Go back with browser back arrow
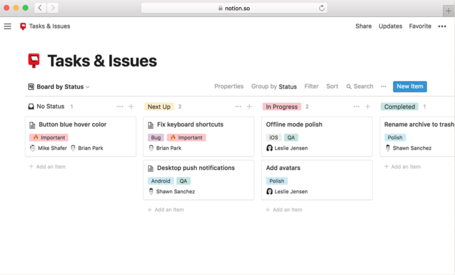 coord(40,8)
